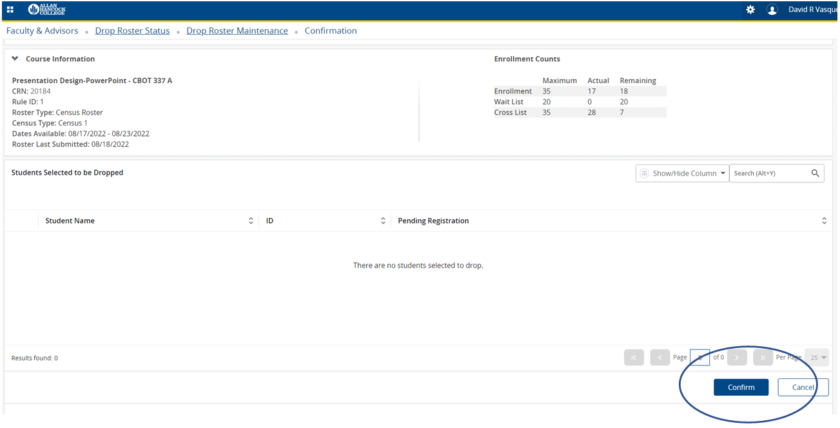840x428 pixels.
Task: Open the Show/Hide Column dropdown
Action: [x=682, y=173]
